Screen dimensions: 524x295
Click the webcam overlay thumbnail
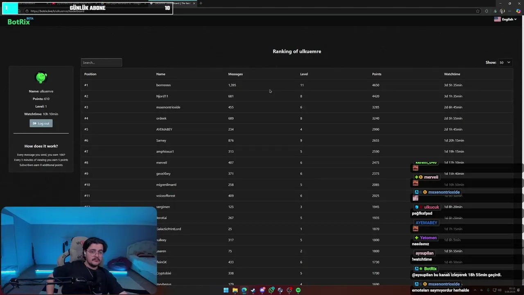coord(79,251)
